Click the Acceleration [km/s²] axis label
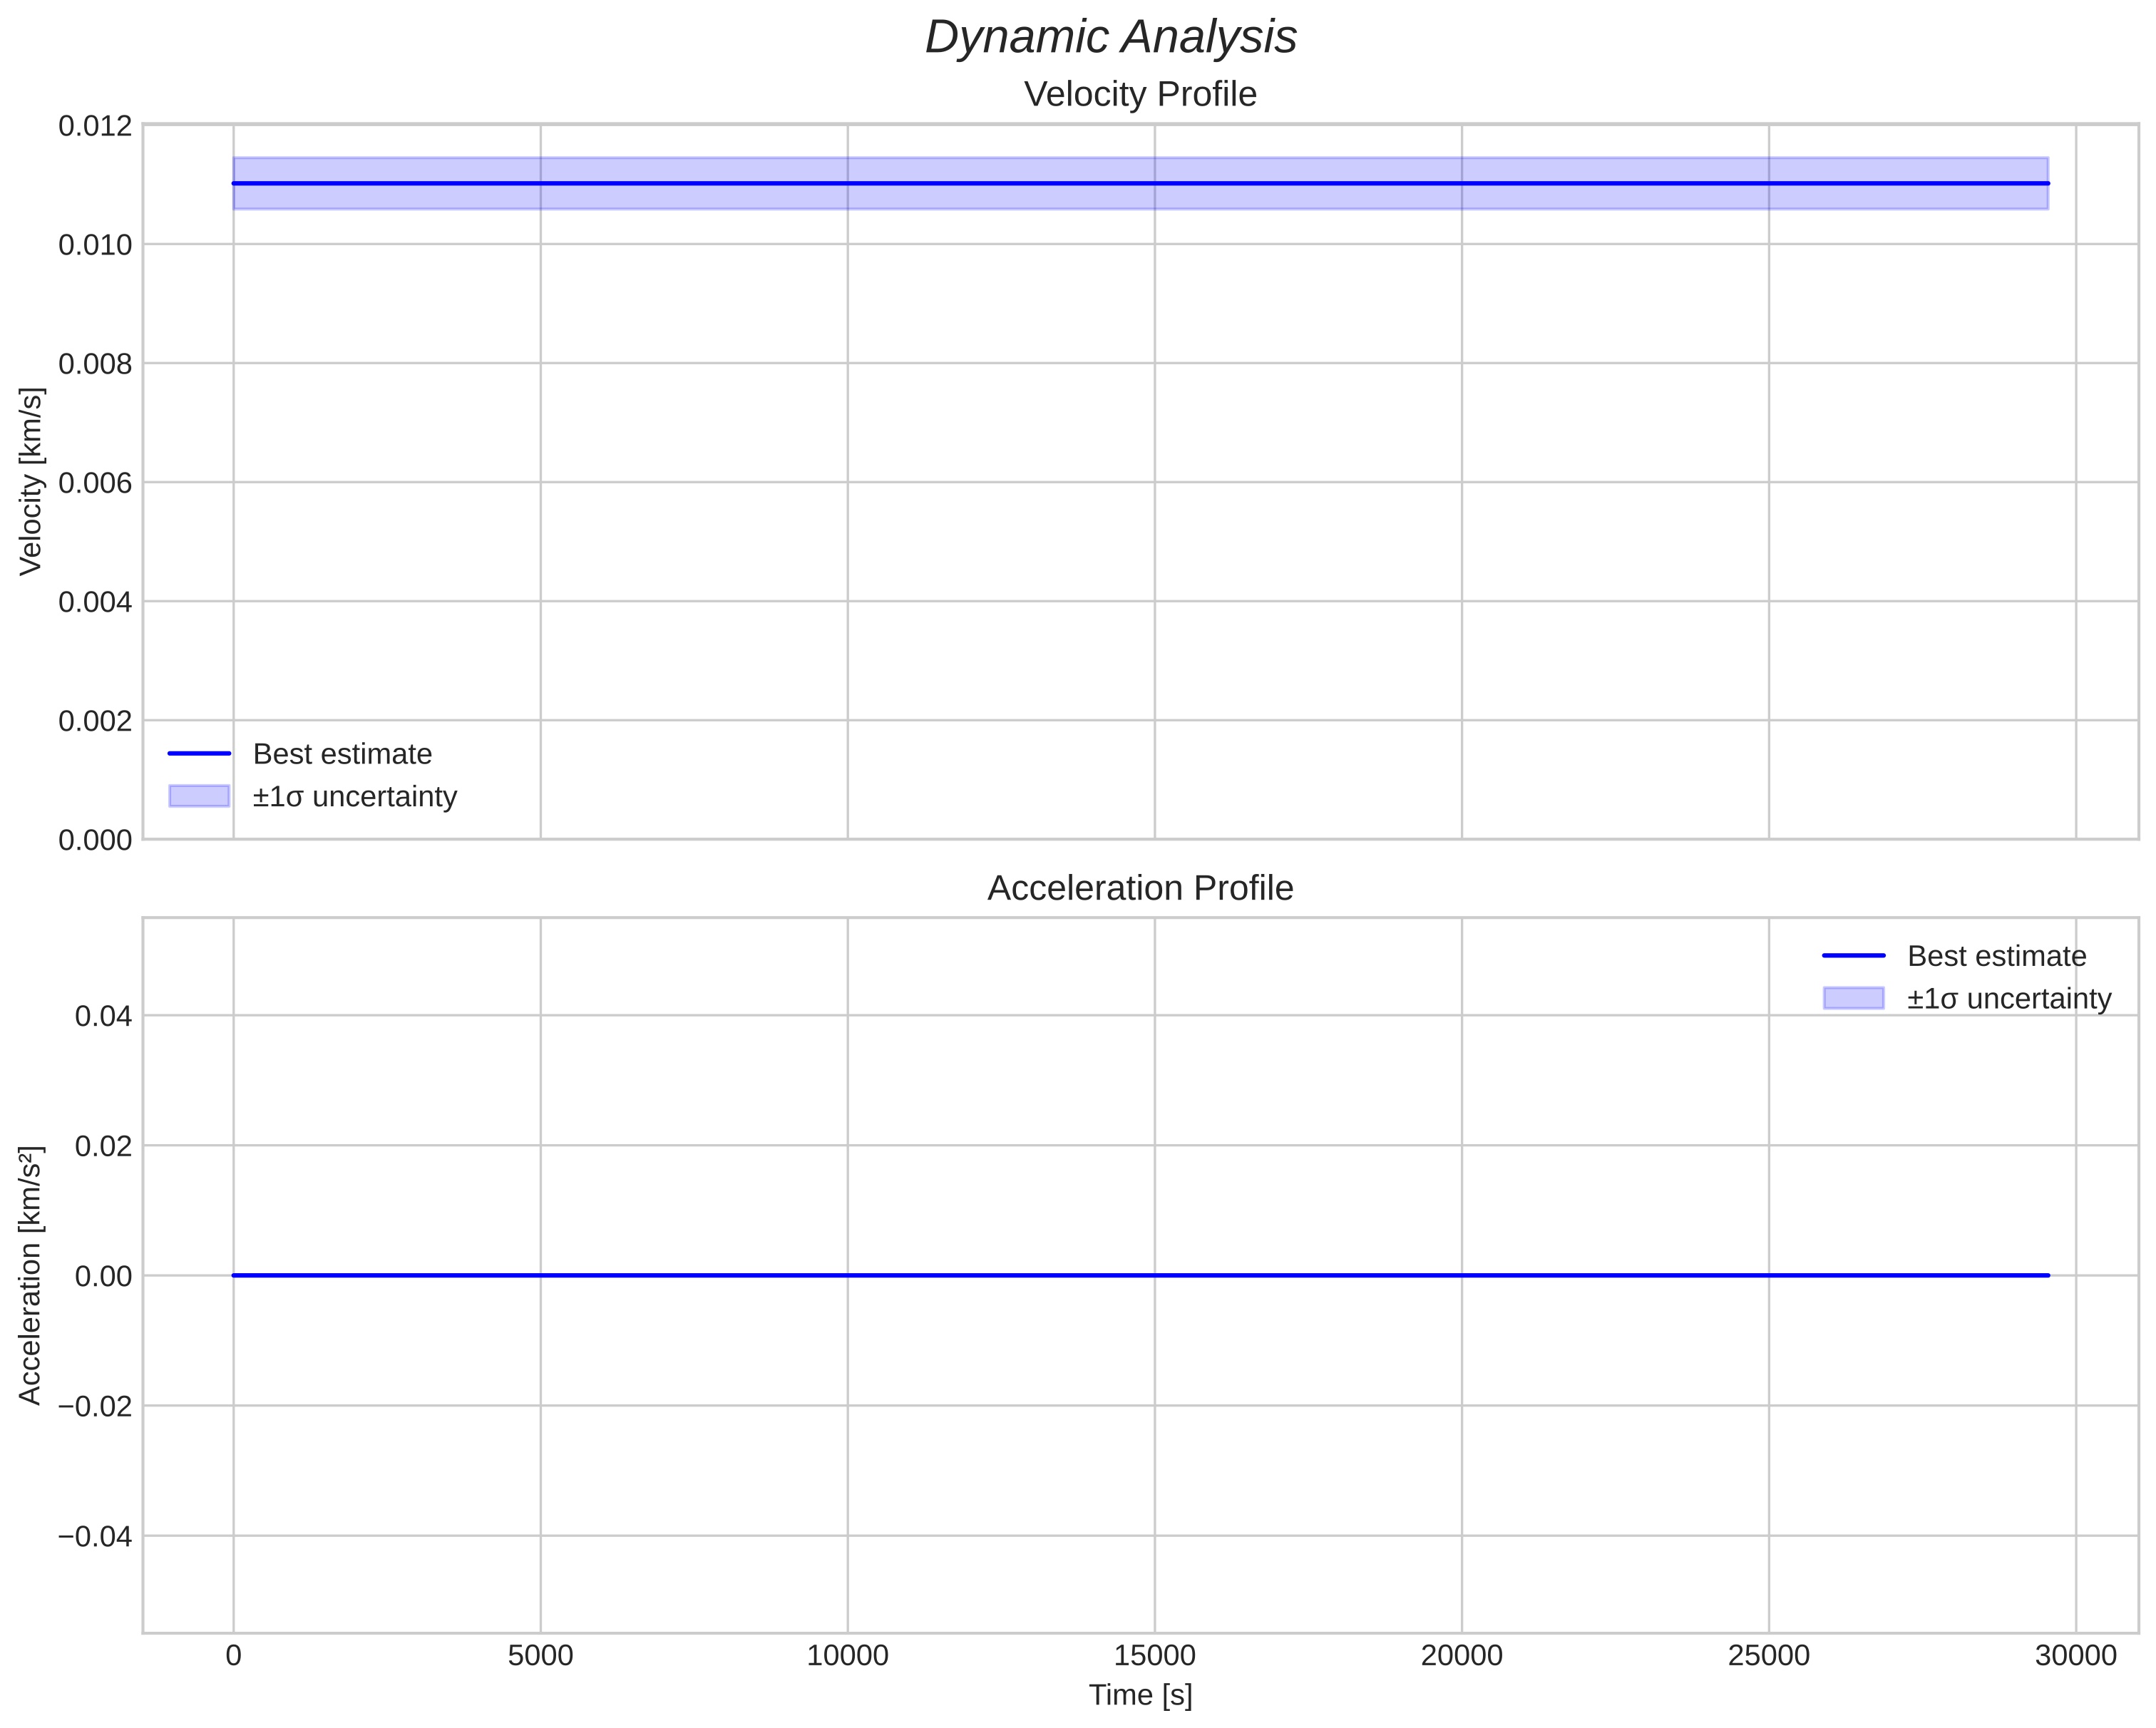This screenshot has height=1728, width=2156. point(31,1276)
